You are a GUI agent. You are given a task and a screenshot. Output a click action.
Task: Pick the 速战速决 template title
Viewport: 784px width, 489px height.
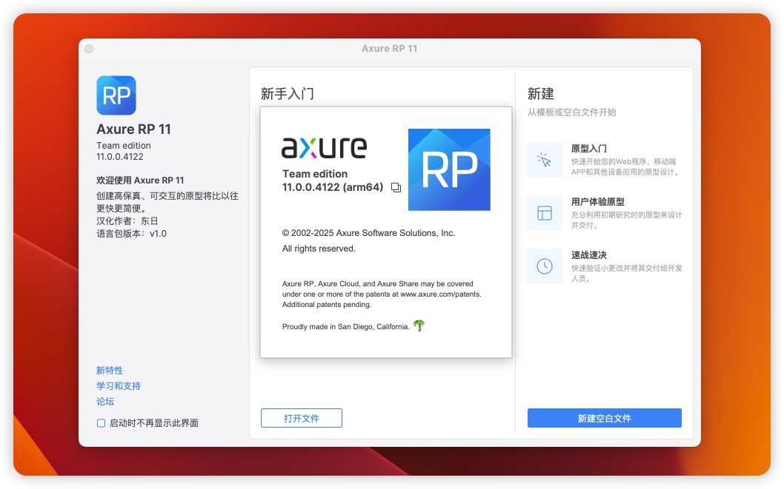point(589,255)
